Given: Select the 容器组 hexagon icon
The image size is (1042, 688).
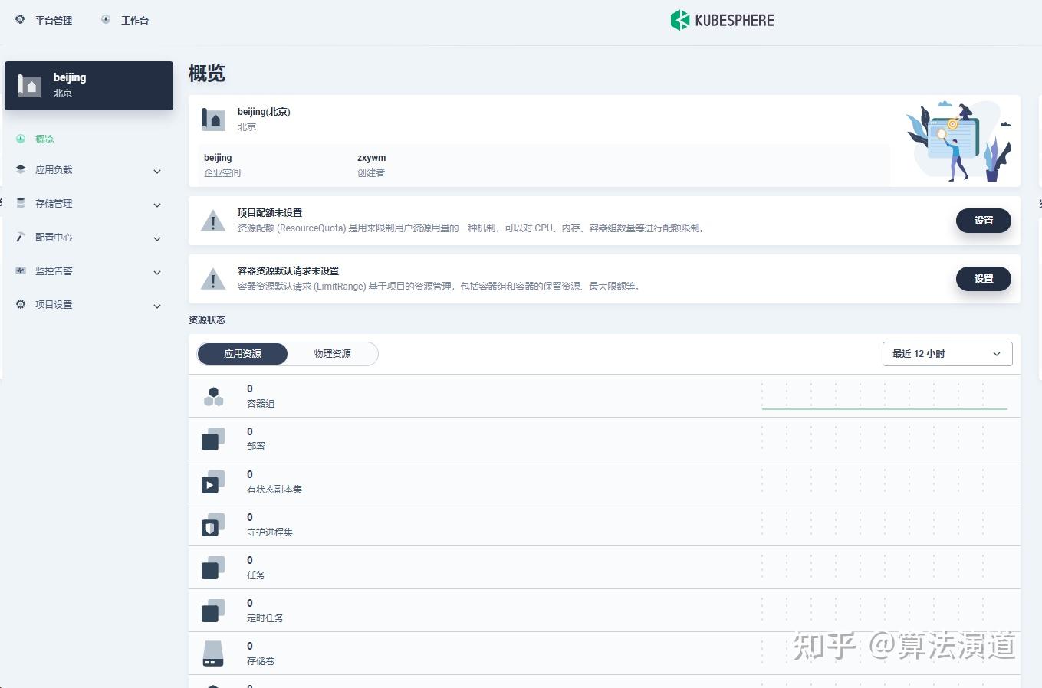Looking at the screenshot, I should tap(213, 395).
